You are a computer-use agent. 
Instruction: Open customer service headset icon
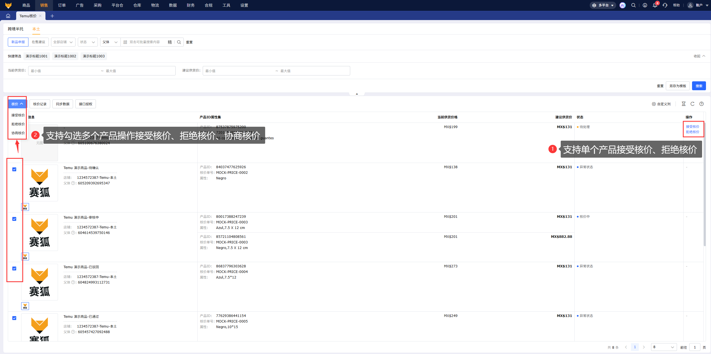665,5
